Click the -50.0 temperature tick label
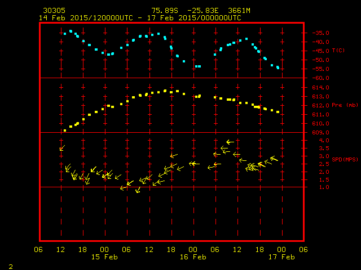 (320, 60)
